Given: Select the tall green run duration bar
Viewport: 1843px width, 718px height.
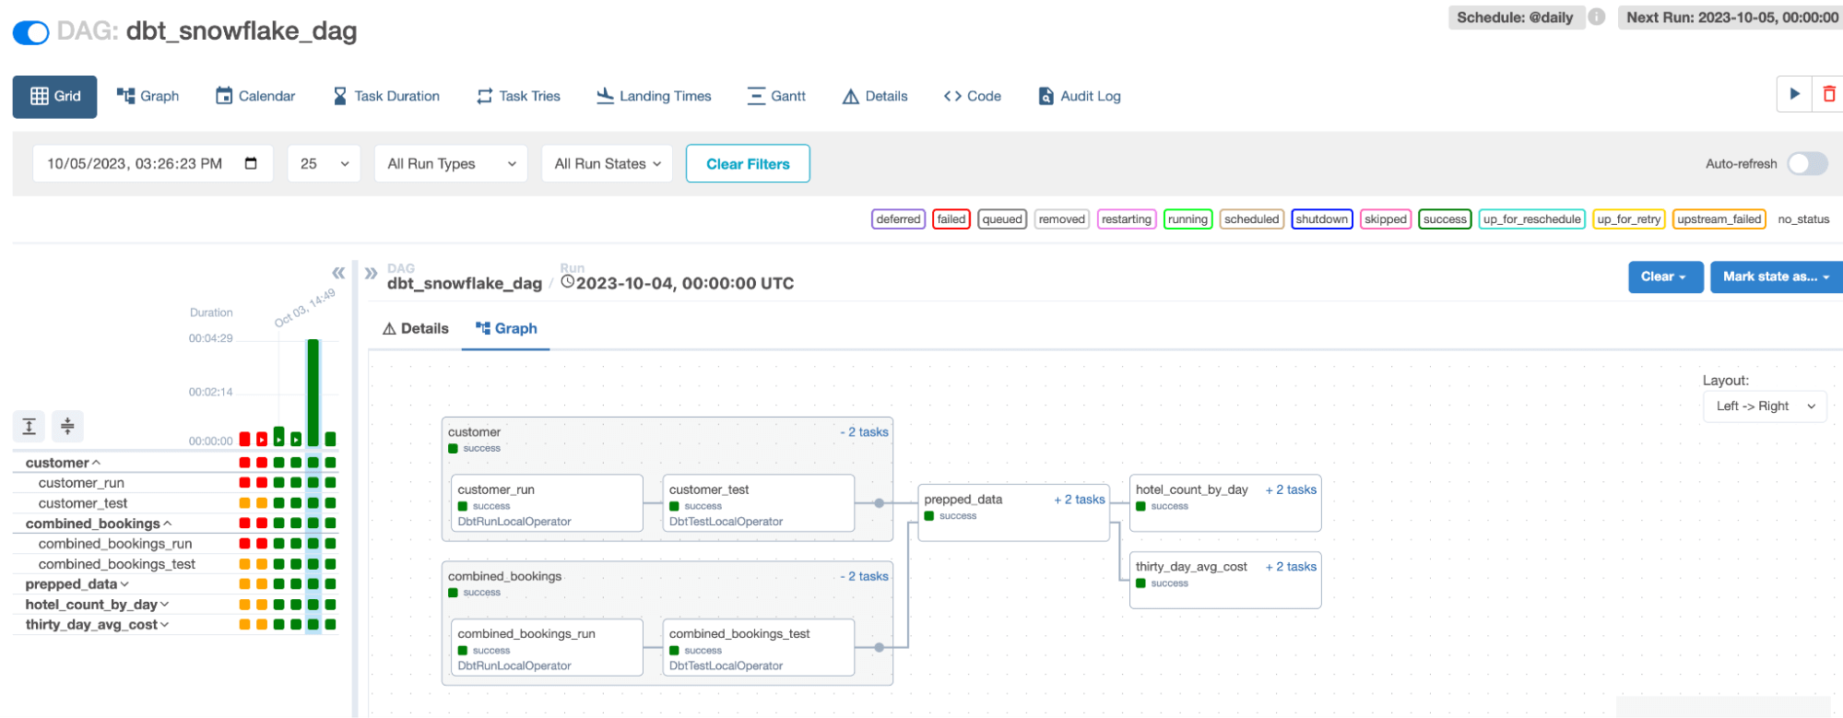Looking at the screenshot, I should 313,392.
